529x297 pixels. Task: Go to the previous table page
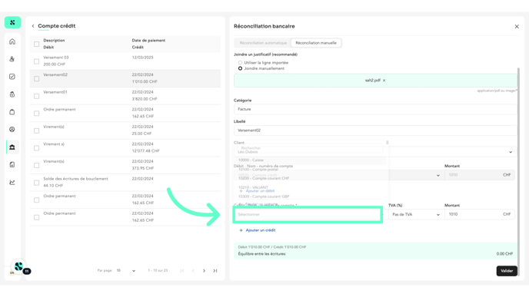click(x=193, y=271)
